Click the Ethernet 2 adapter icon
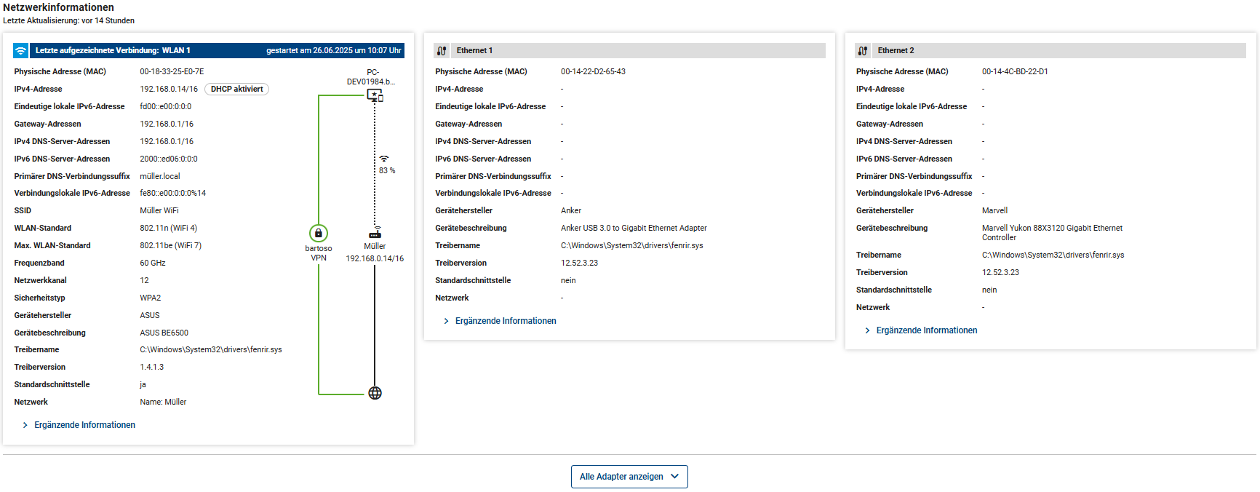 [x=863, y=51]
